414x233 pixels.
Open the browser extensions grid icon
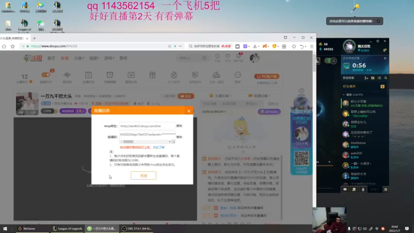pos(284,46)
